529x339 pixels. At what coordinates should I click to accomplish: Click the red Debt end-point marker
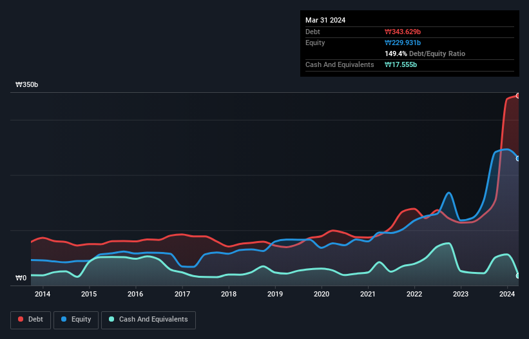(x=518, y=96)
